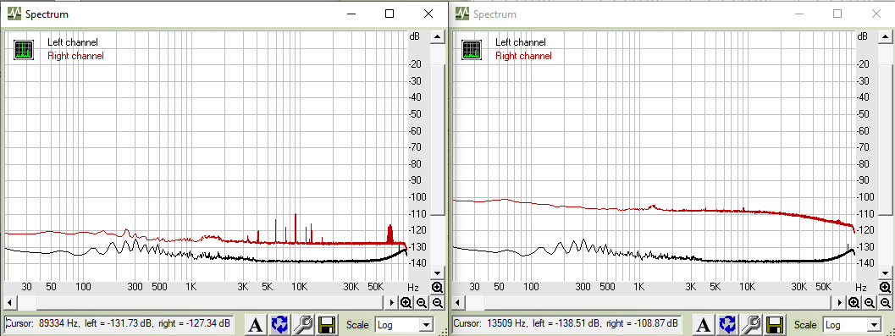
Task: Click the 'Scale' label in right Spectrum window
Action: click(804, 325)
